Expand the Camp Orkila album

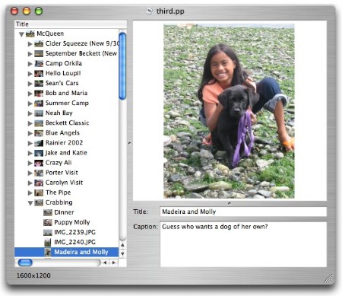click(30, 64)
